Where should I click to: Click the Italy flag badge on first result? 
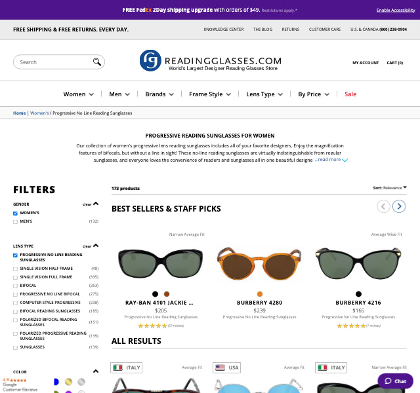coord(126,367)
